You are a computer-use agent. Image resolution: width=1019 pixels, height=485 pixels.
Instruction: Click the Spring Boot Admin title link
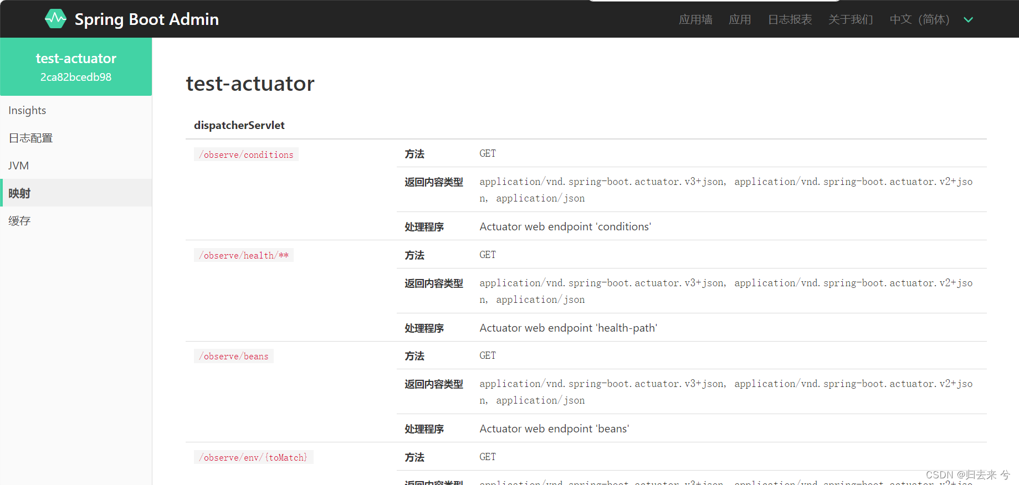(x=147, y=19)
